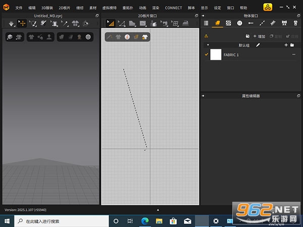Viewport: 303px width, 227px height.
Task: Open the 文件 File menu
Action: coord(19,8)
